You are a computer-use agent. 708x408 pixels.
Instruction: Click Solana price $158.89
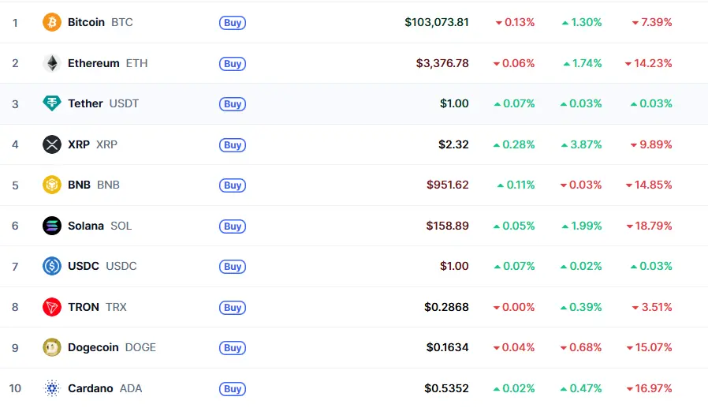coord(448,226)
